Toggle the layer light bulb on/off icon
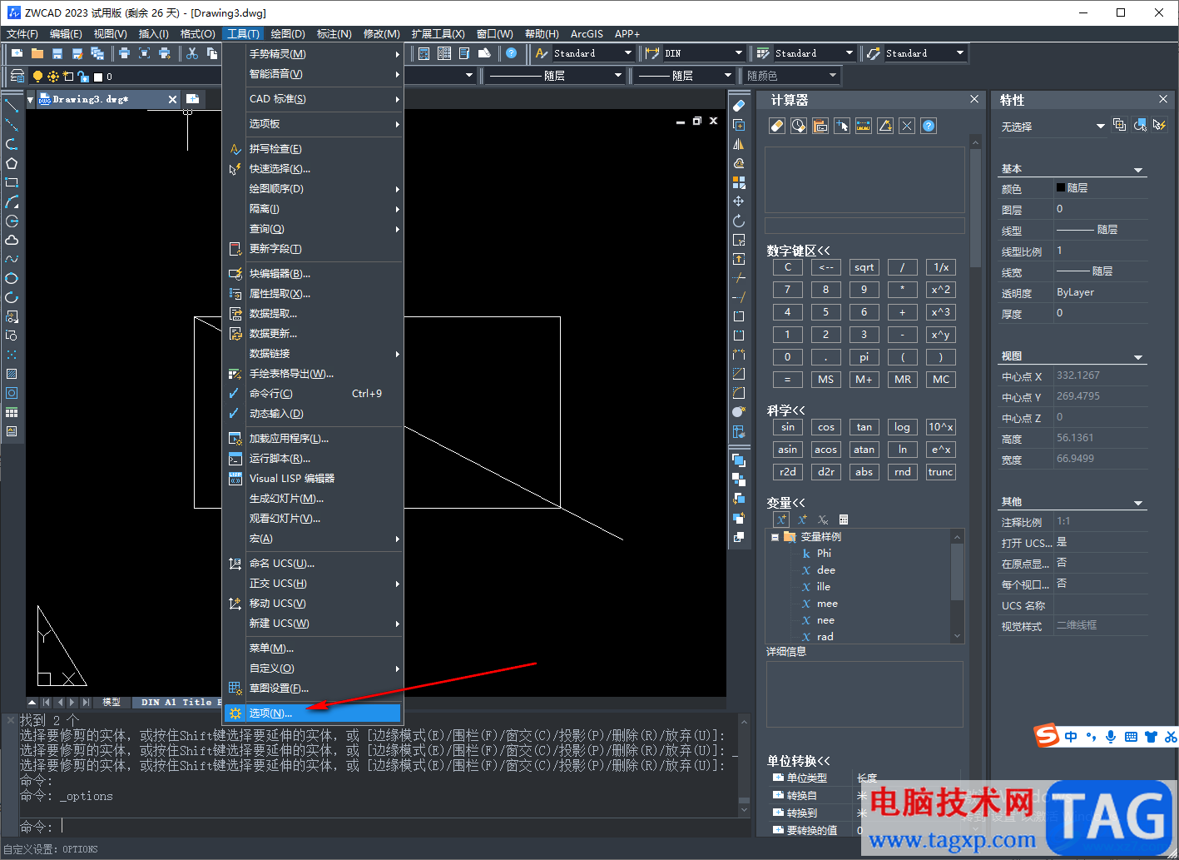This screenshot has width=1179, height=860. click(37, 77)
